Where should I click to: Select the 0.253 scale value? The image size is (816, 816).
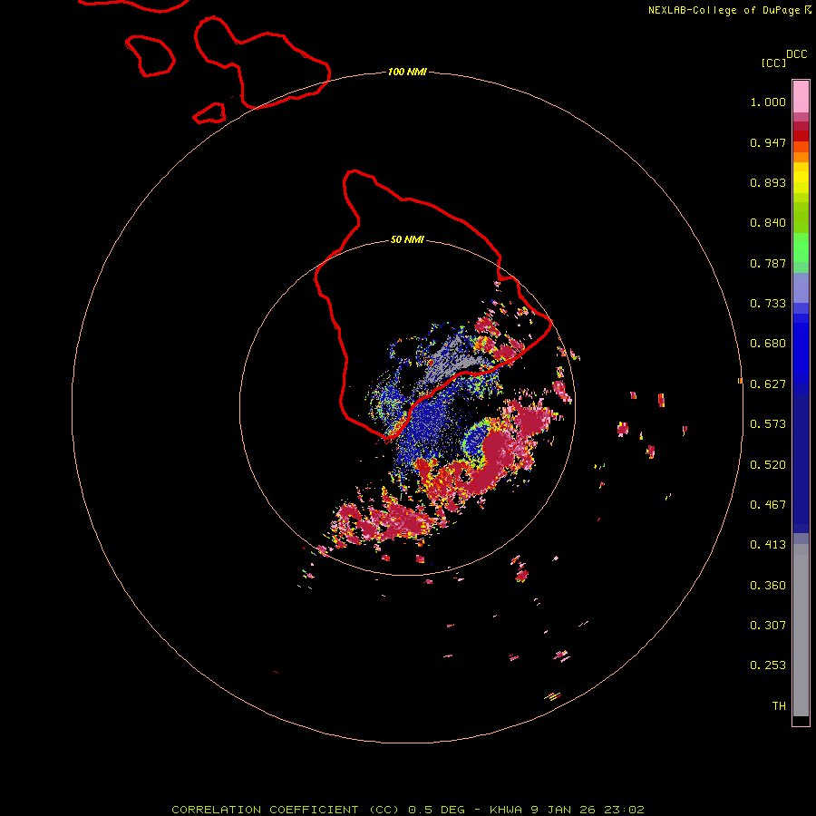click(x=768, y=665)
